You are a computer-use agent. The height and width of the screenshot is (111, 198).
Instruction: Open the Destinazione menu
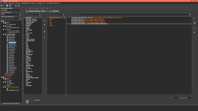click(x=12, y=3)
